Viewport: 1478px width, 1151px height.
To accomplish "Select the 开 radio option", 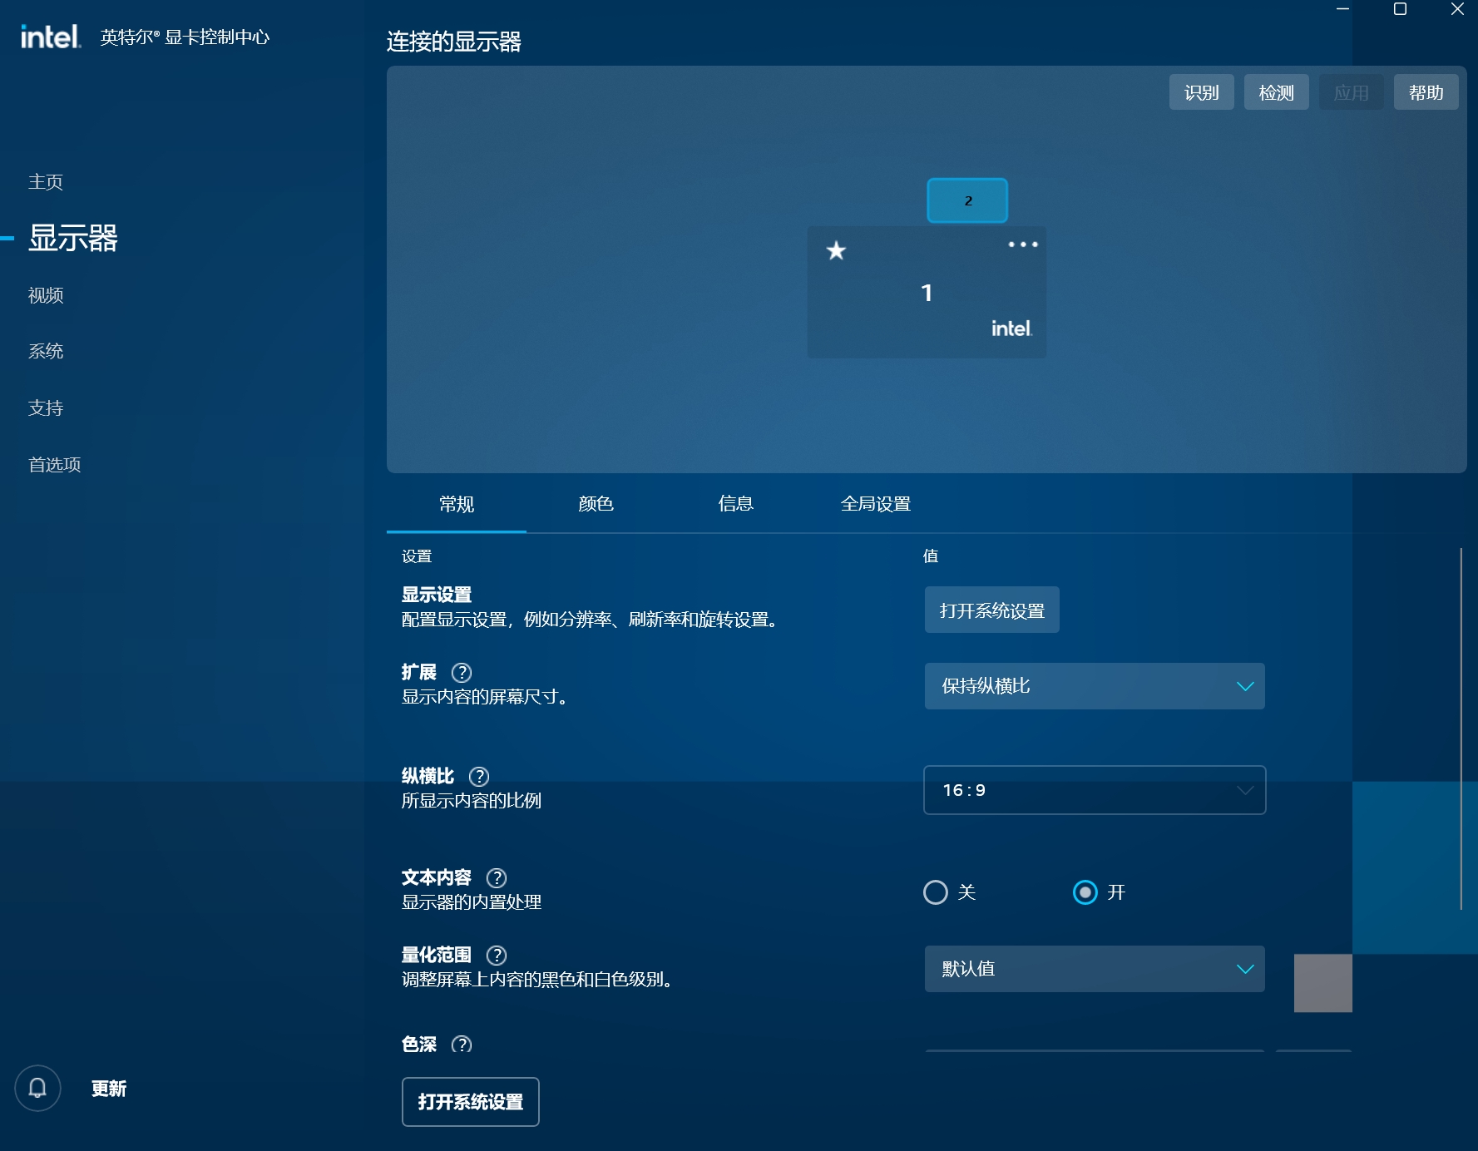I will (1085, 892).
